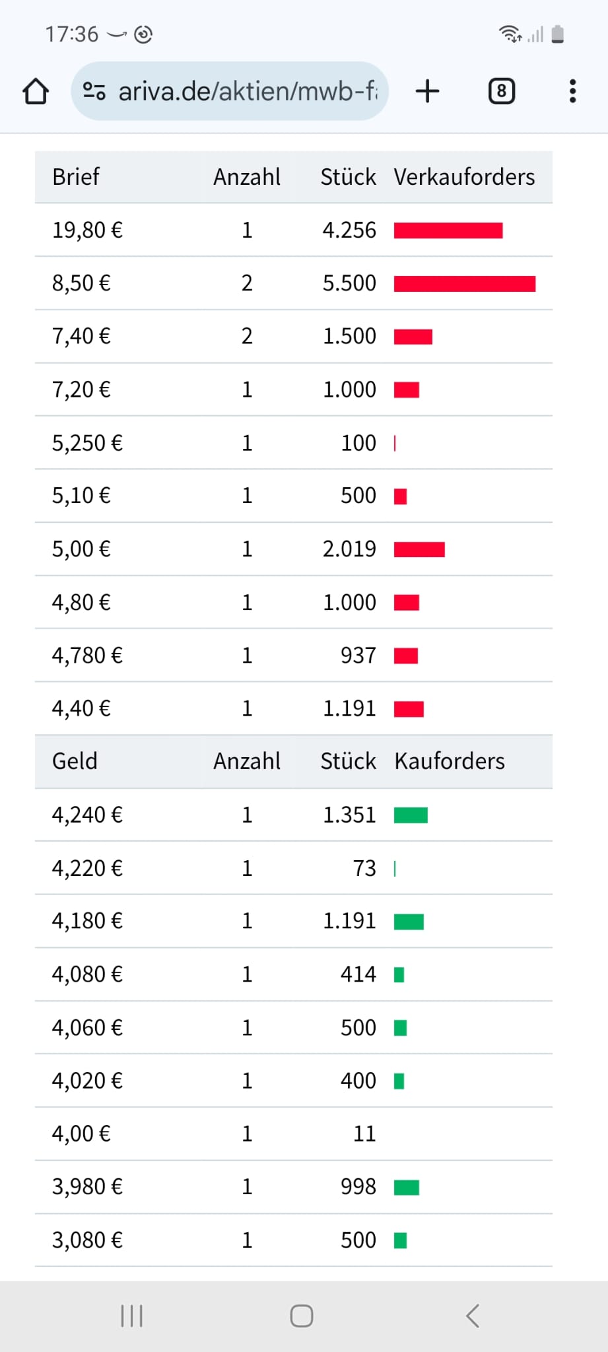Tap the Kauforders column header

point(450,761)
